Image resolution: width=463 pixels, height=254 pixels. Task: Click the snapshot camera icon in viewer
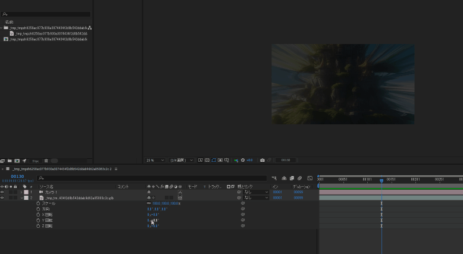[x=262, y=160]
